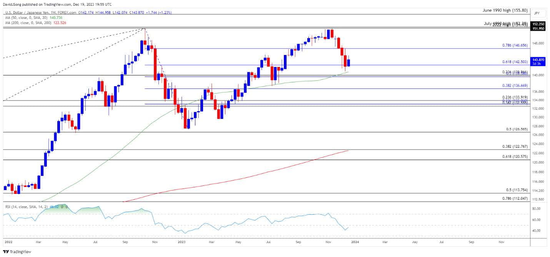This screenshot has height=257, width=550.
Task: Select the 0.5 (126.565) Fibonacci label
Action: tap(518, 129)
